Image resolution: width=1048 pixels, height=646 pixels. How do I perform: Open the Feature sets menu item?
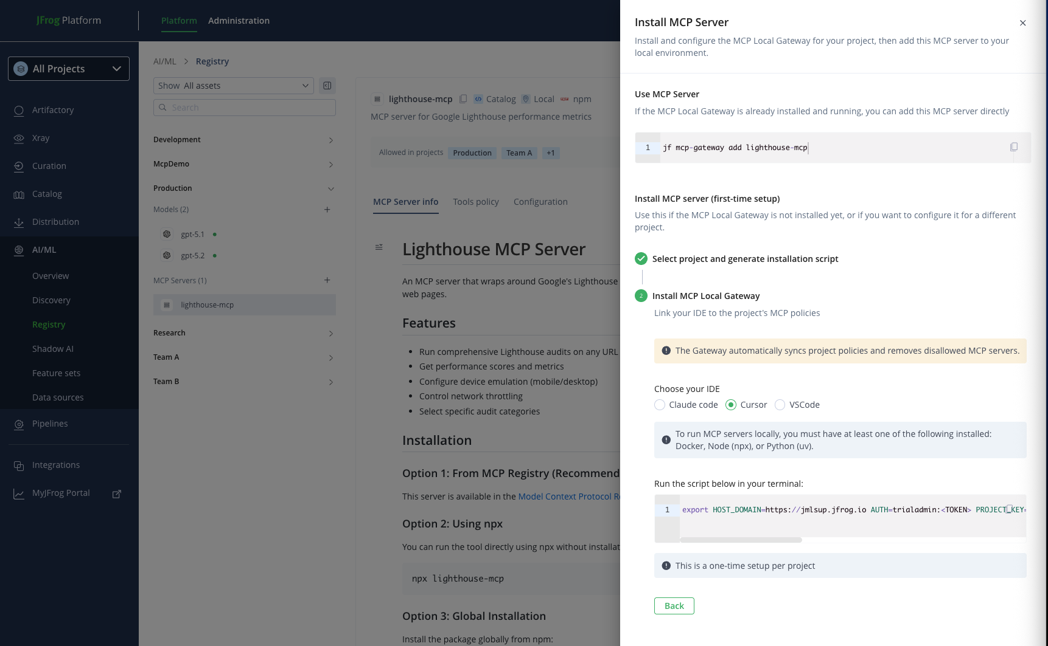tap(56, 373)
